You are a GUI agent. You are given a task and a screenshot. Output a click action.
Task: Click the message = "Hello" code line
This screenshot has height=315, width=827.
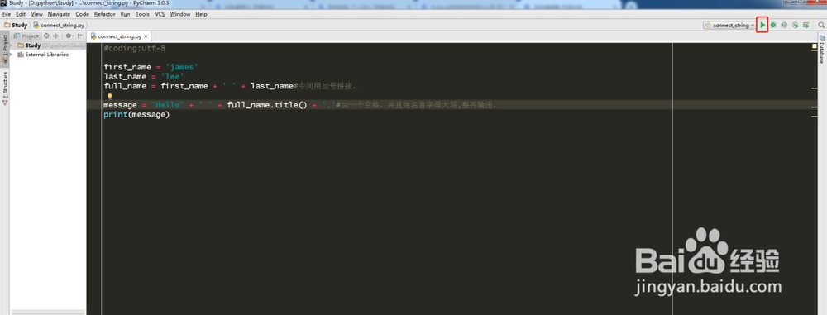[x=300, y=105]
